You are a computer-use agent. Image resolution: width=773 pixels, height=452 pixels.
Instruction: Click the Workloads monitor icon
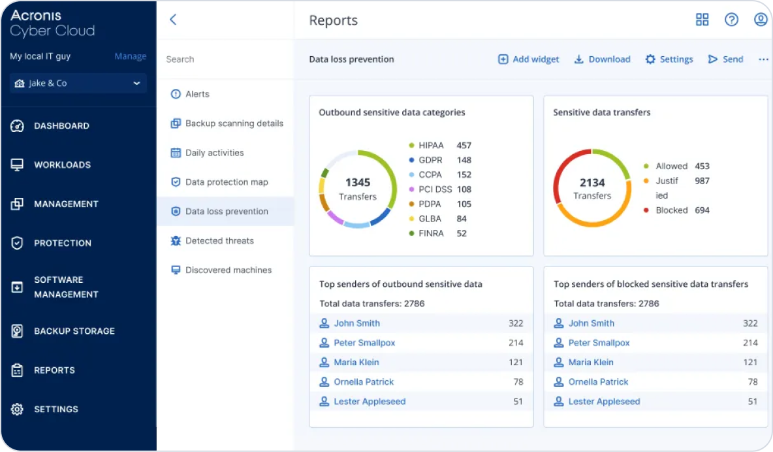point(18,165)
